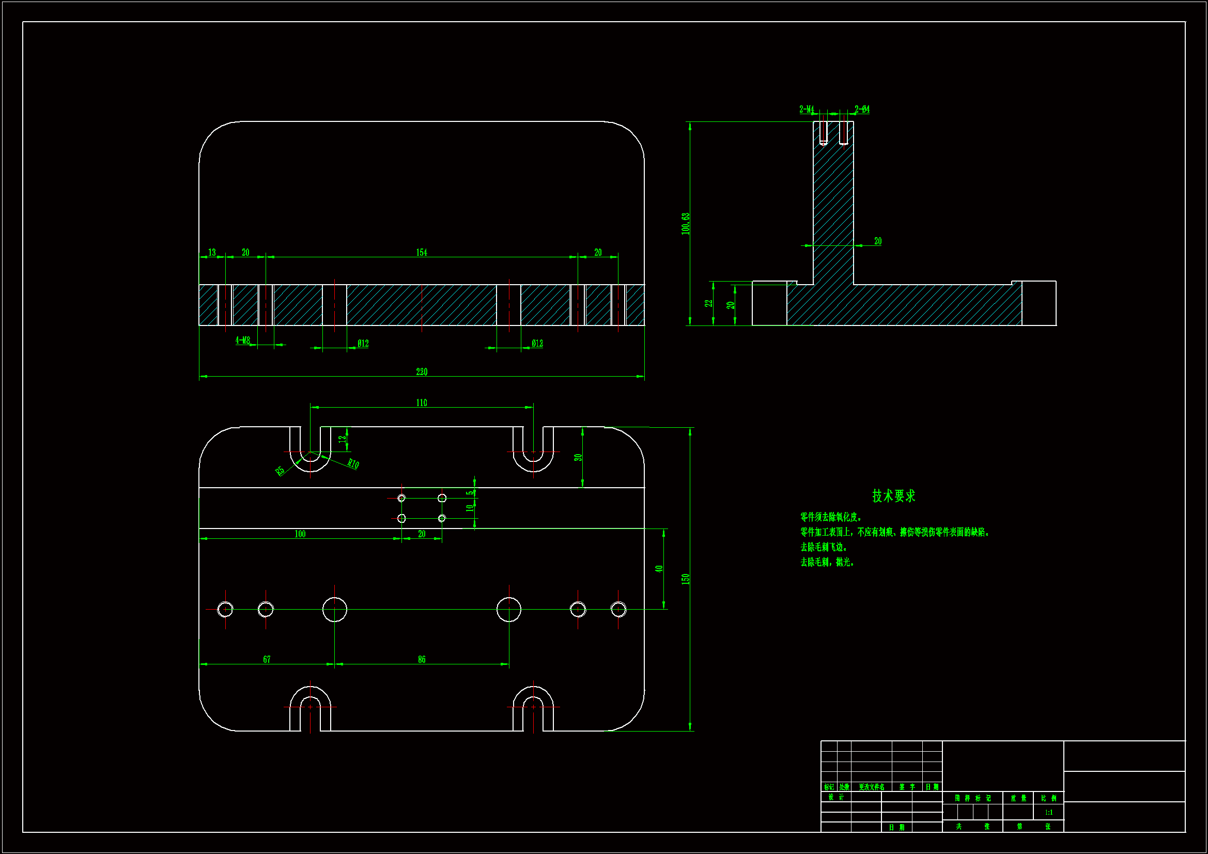Select the 重量 cell in title block
1208x854 pixels.
pyautogui.click(x=1018, y=798)
